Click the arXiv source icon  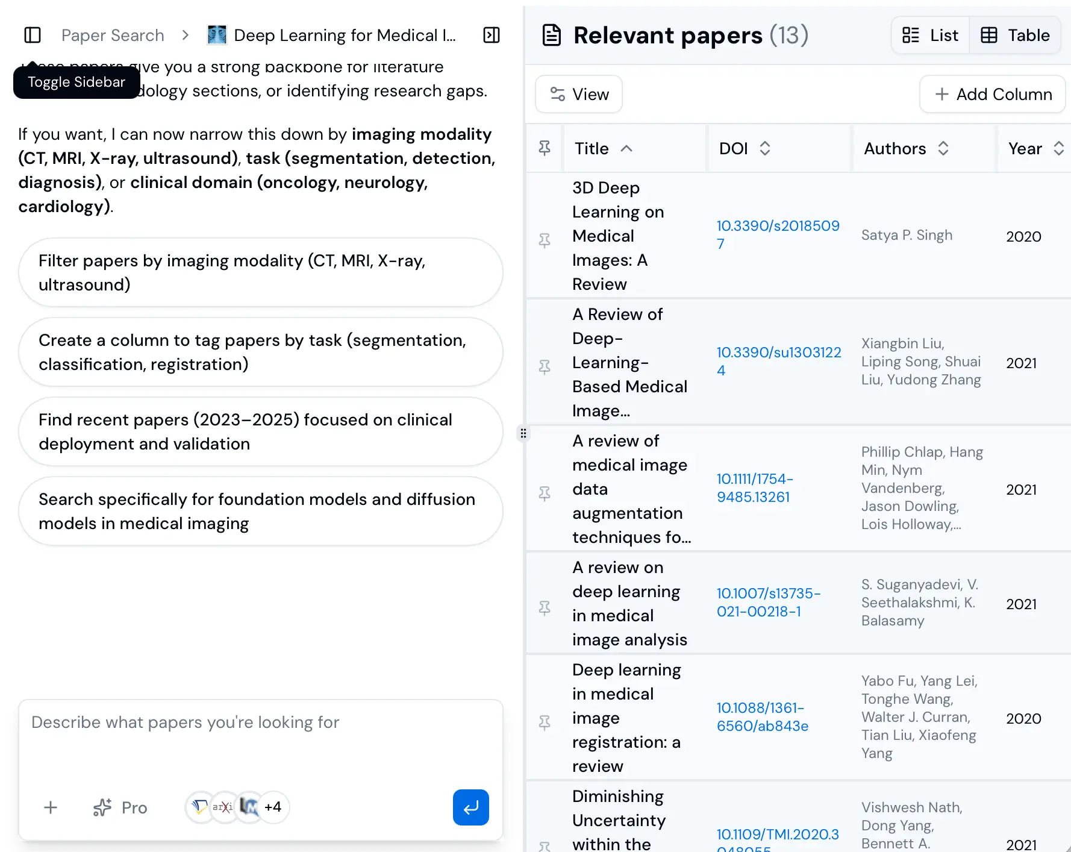pyautogui.click(x=223, y=807)
